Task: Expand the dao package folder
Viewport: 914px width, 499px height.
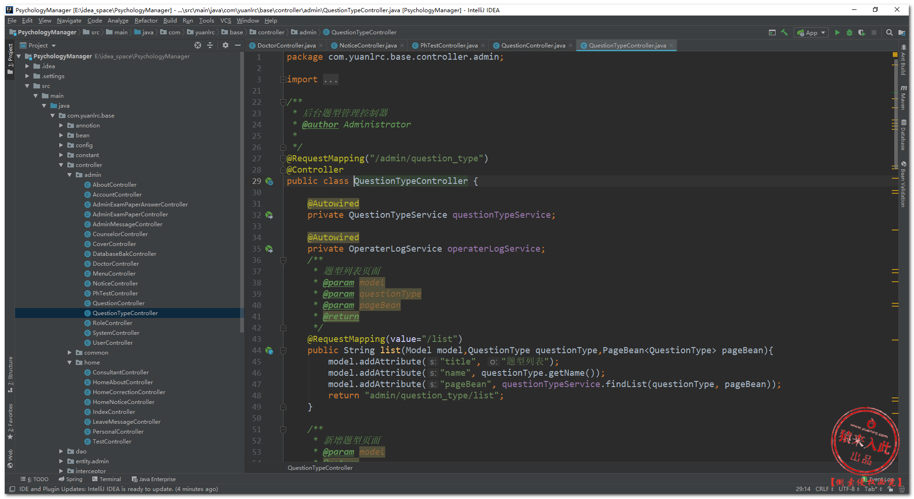Action: click(x=61, y=451)
